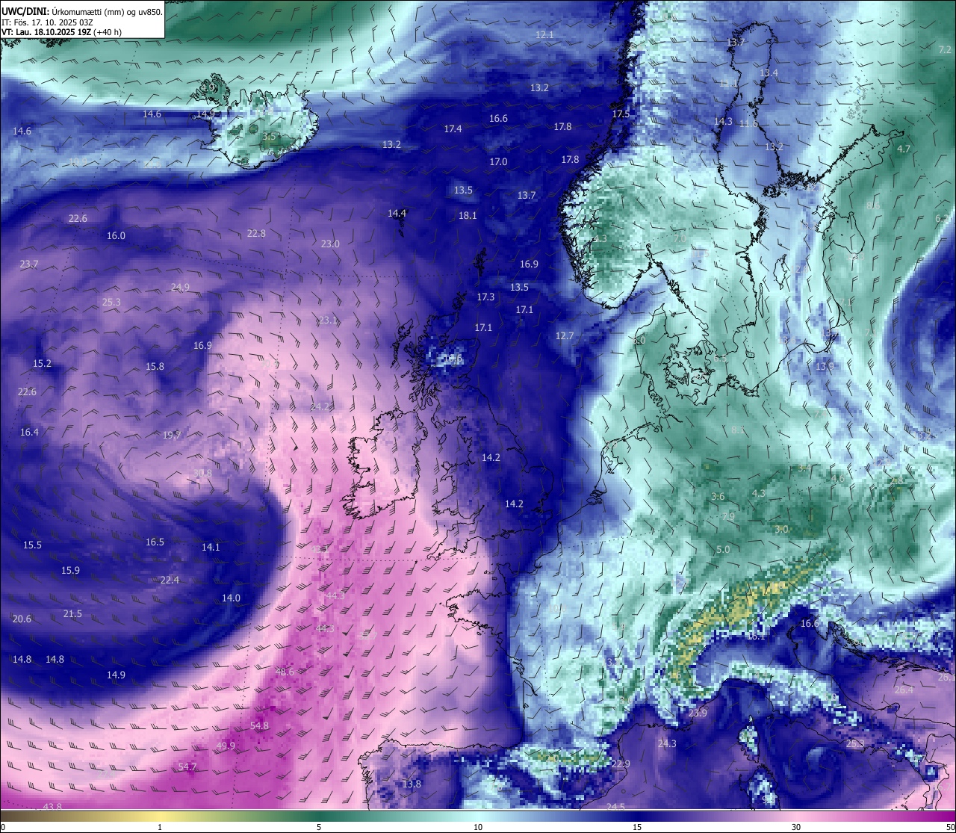
Task: Click the IT: Fös. 17. 10. 2025 03Z line
Action: (x=46, y=22)
